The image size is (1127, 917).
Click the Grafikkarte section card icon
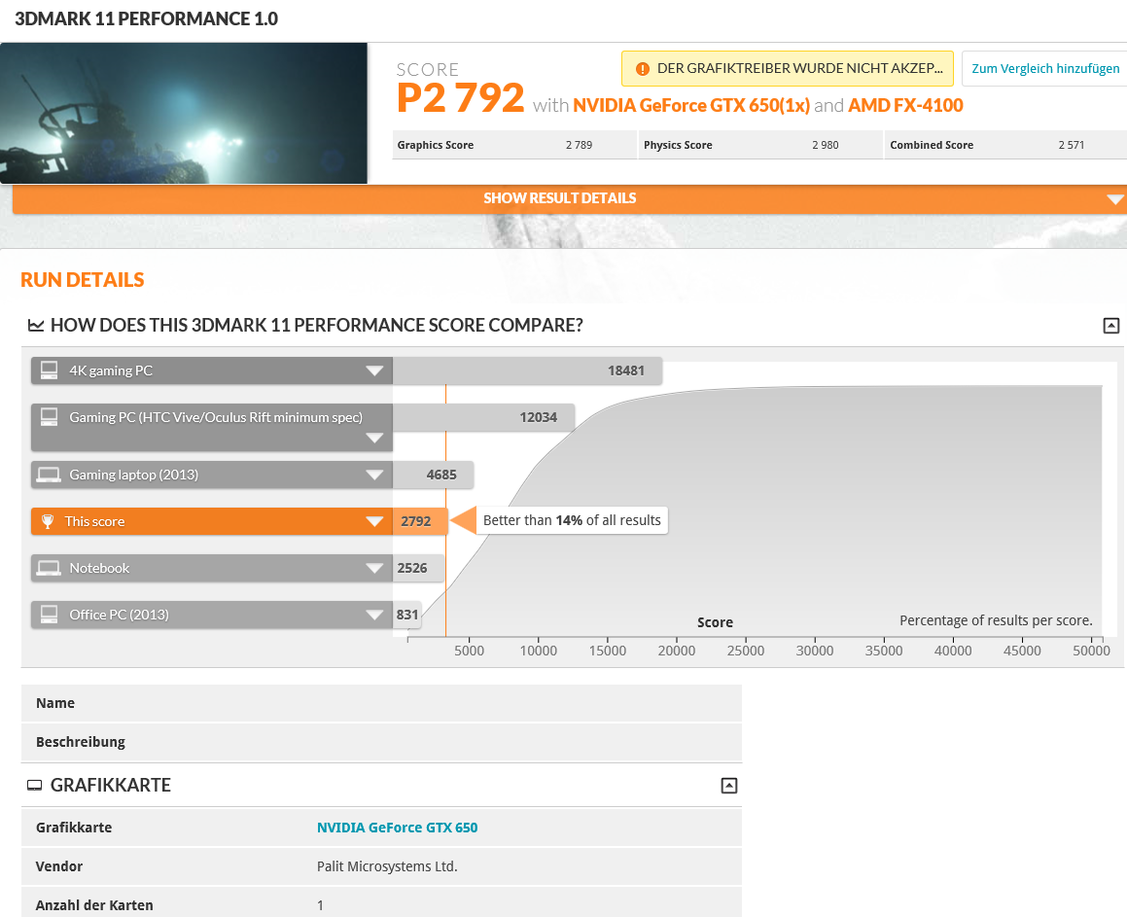click(34, 786)
